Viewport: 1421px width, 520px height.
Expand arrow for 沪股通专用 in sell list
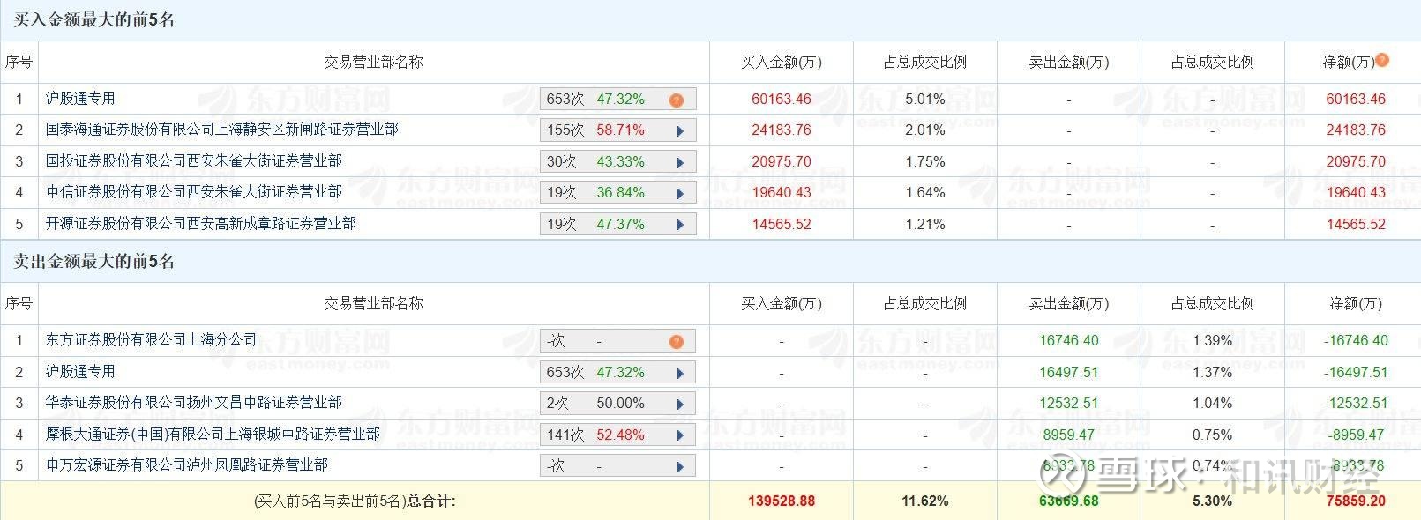[x=680, y=374]
